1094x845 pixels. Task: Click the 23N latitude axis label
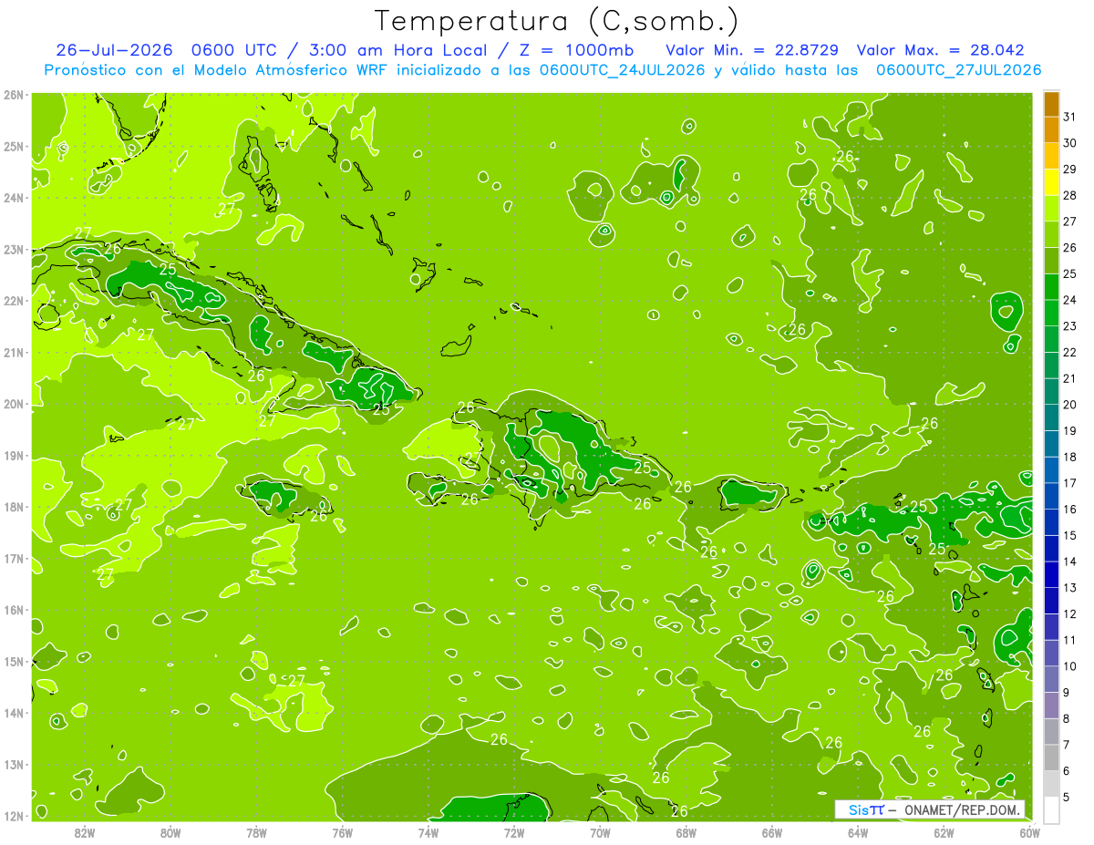pos(13,250)
